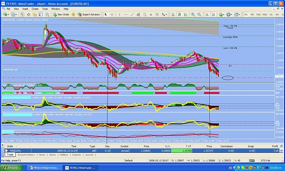
Task: Select order 44302242 row in Trade tab
Action: point(142,150)
